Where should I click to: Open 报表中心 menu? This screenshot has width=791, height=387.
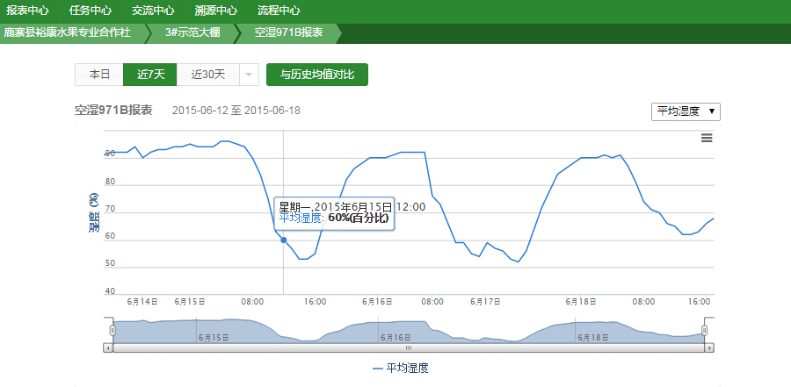(27, 11)
